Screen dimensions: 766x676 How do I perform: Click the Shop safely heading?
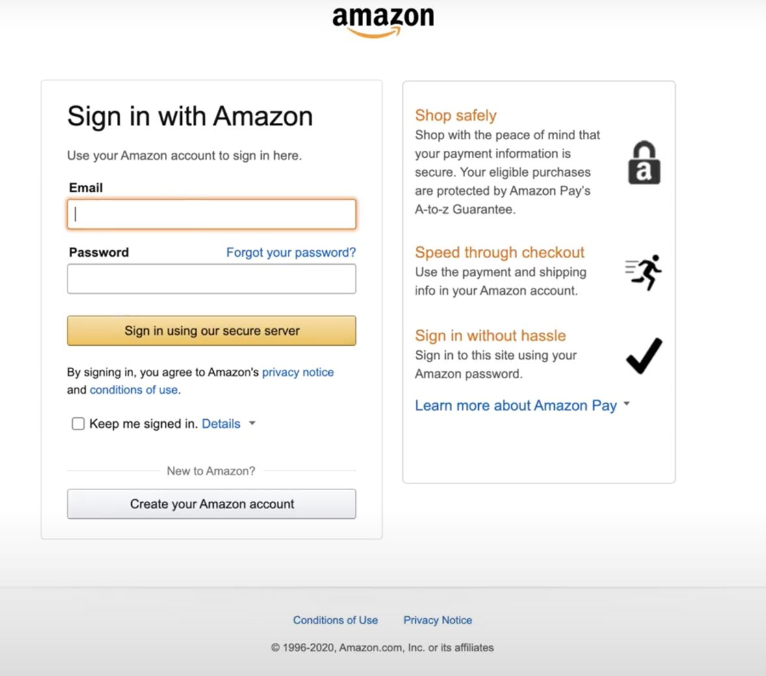[455, 116]
